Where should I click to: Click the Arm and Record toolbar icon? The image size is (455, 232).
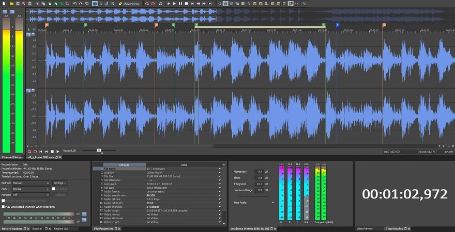tap(147, 4)
